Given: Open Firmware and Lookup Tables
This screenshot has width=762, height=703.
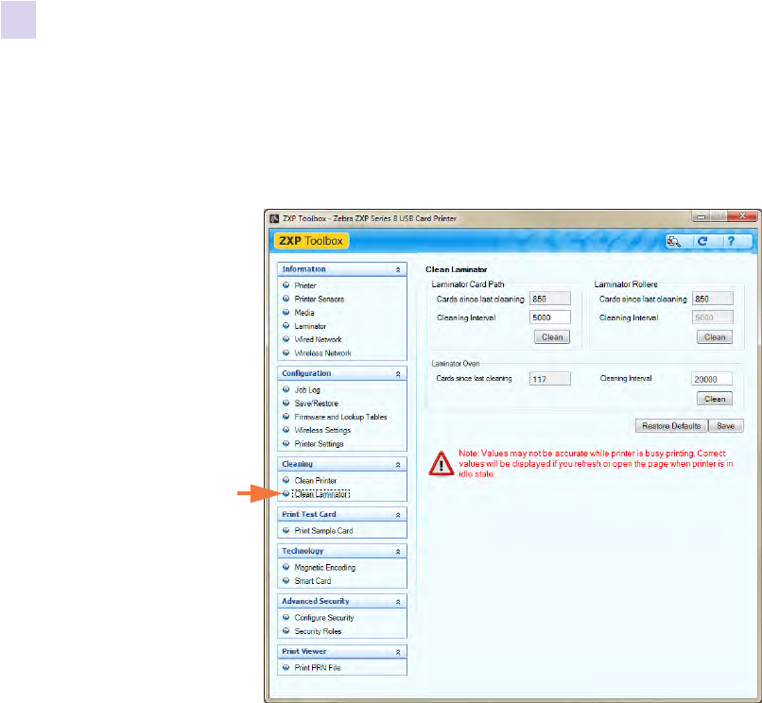Looking at the screenshot, I should coord(340,417).
